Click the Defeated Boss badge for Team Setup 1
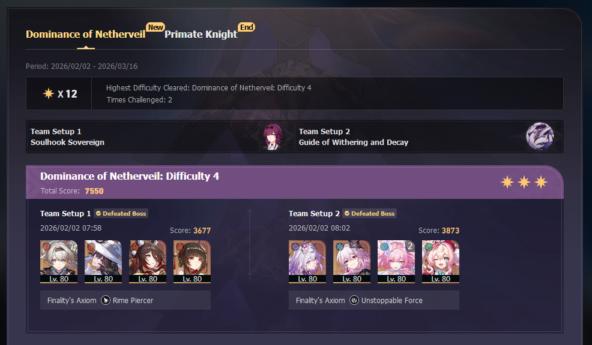 point(121,214)
